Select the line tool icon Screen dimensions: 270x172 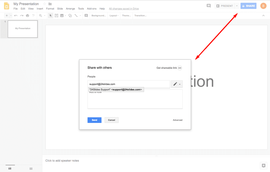[76, 16]
